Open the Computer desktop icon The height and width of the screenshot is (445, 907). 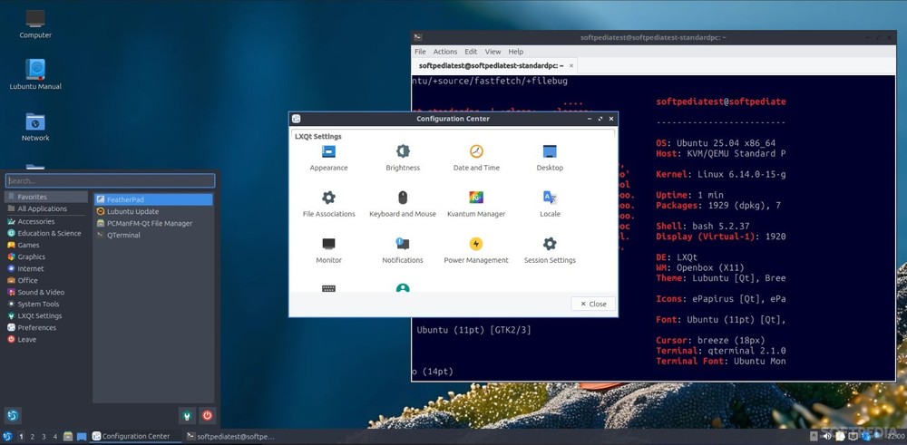(x=35, y=24)
